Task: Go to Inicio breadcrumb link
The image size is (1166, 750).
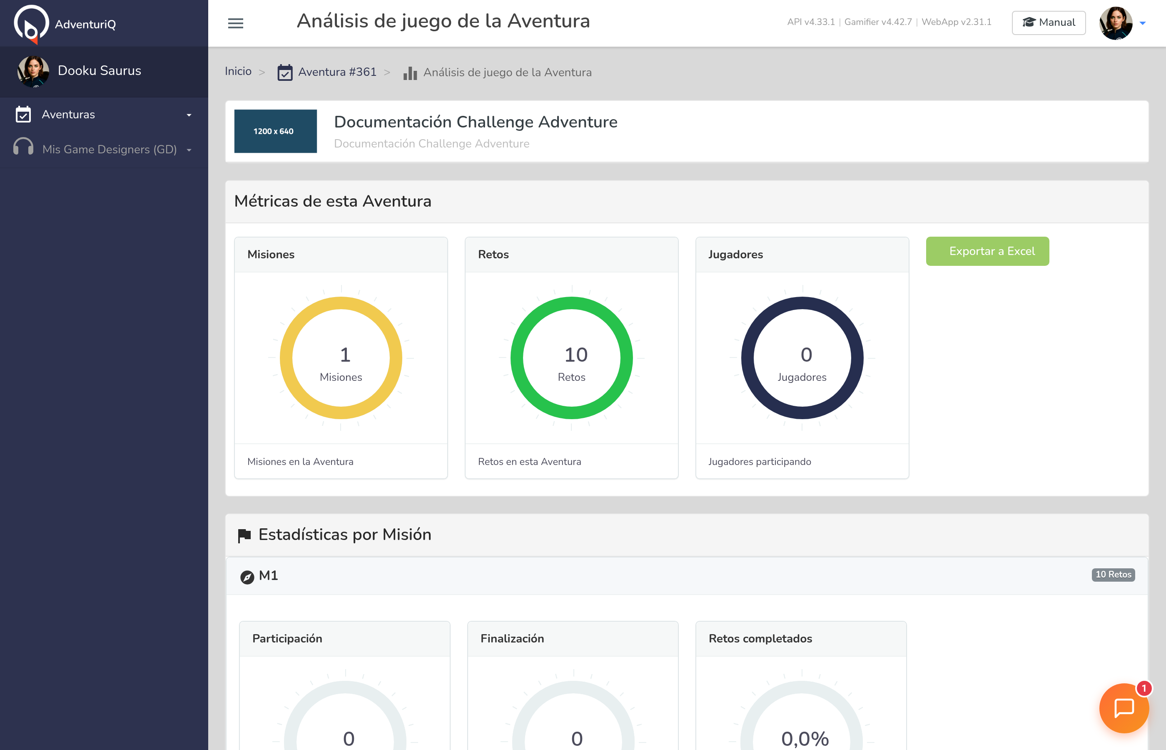Action: (x=238, y=72)
